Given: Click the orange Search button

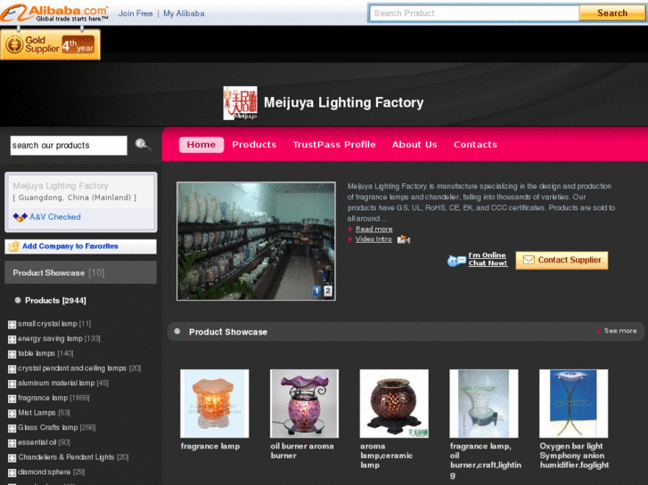Looking at the screenshot, I should [612, 13].
